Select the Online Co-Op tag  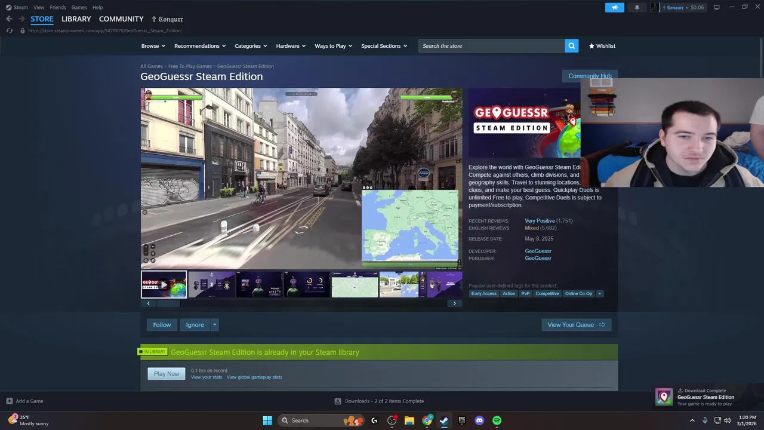click(x=579, y=293)
